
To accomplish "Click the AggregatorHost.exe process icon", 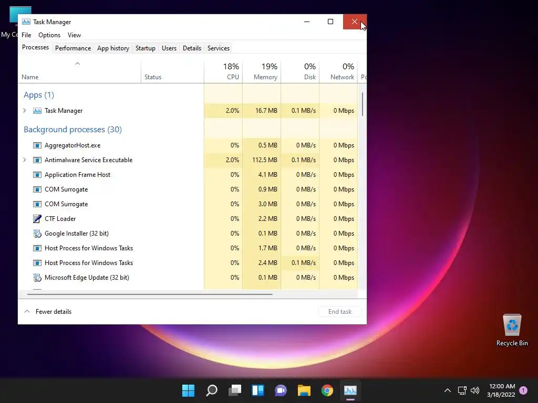I will [37, 145].
